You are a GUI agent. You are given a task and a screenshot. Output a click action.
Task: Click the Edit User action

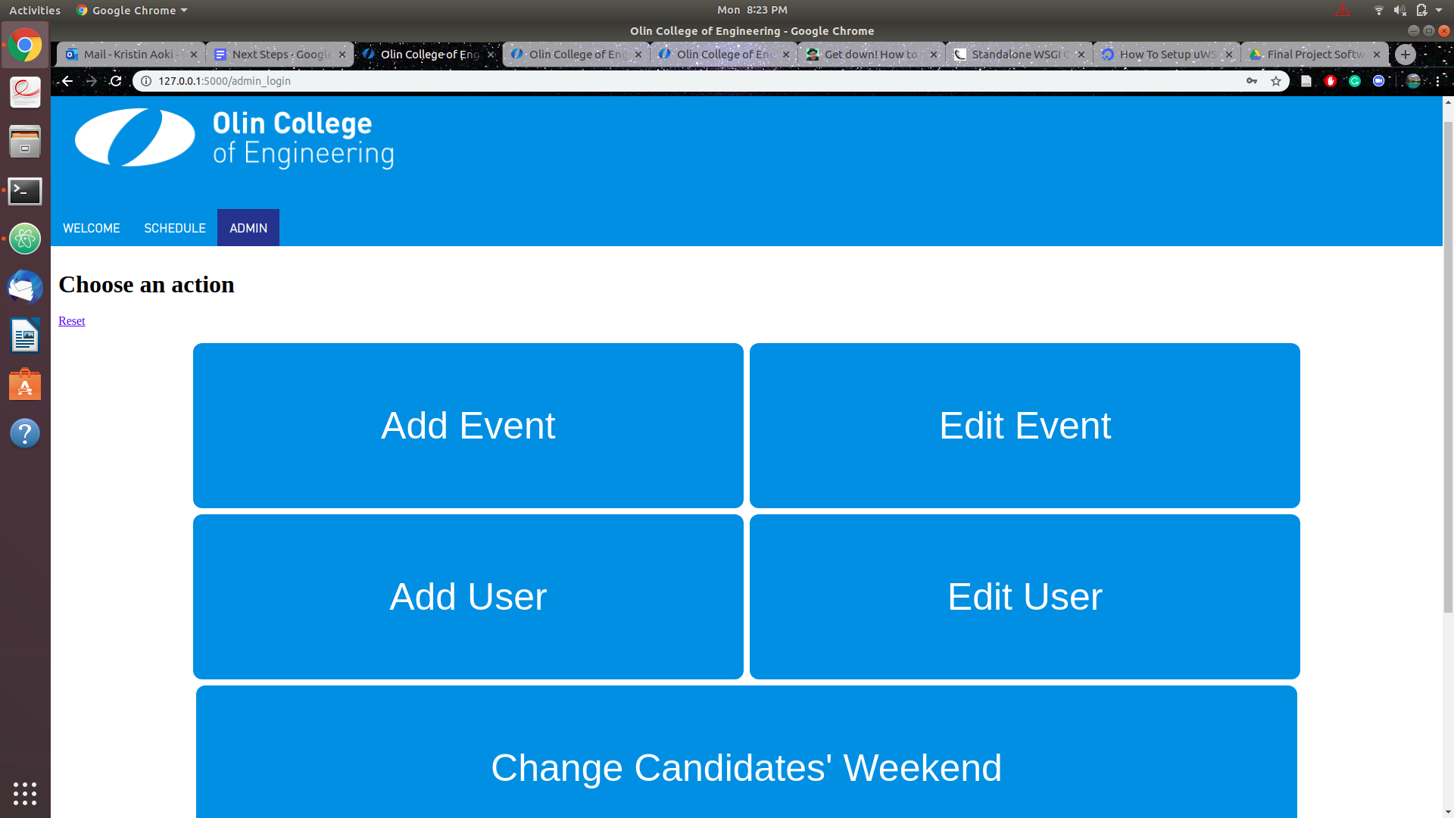(1025, 596)
